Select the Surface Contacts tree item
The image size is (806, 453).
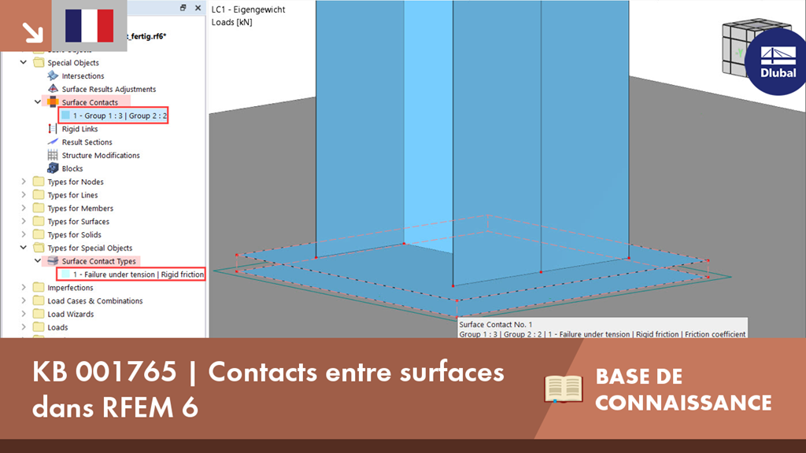click(x=90, y=102)
